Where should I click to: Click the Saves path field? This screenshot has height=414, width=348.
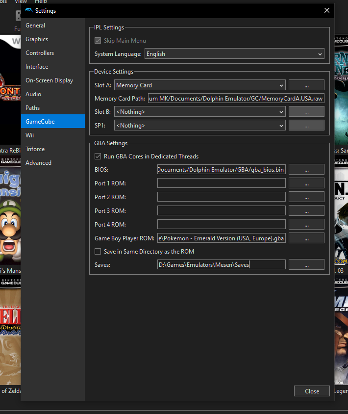pos(222,264)
